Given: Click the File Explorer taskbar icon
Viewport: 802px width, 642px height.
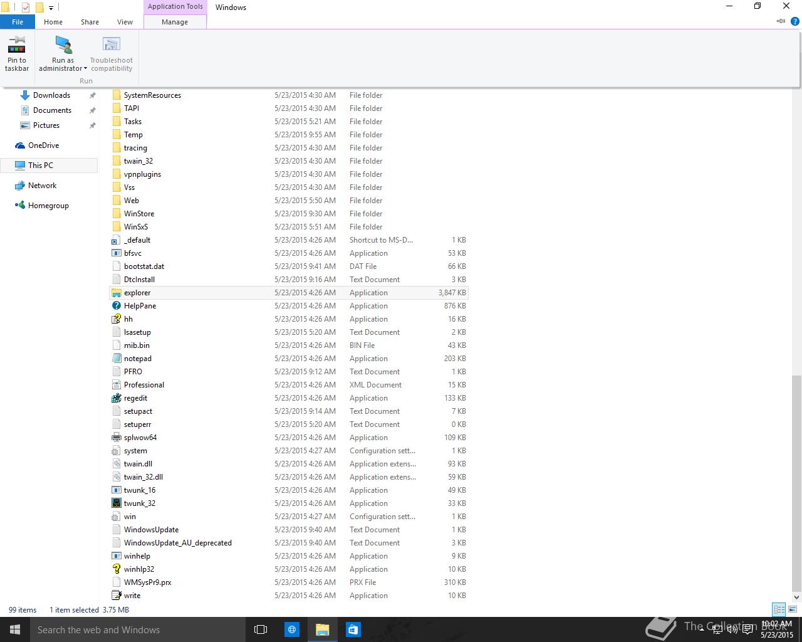Looking at the screenshot, I should click(x=322, y=629).
